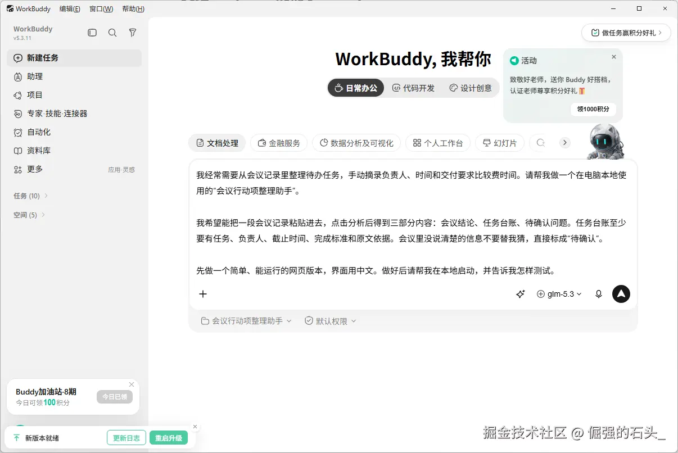The width and height of the screenshot is (678, 453).
Task: Open the 更新日志 link
Action: pyautogui.click(x=126, y=438)
